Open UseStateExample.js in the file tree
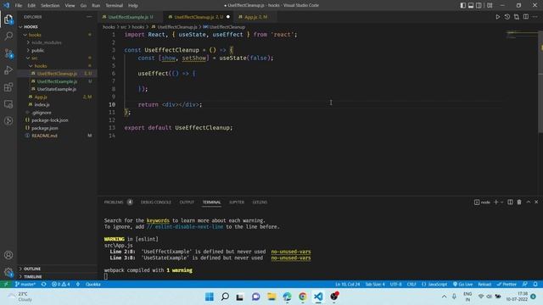 click(57, 89)
